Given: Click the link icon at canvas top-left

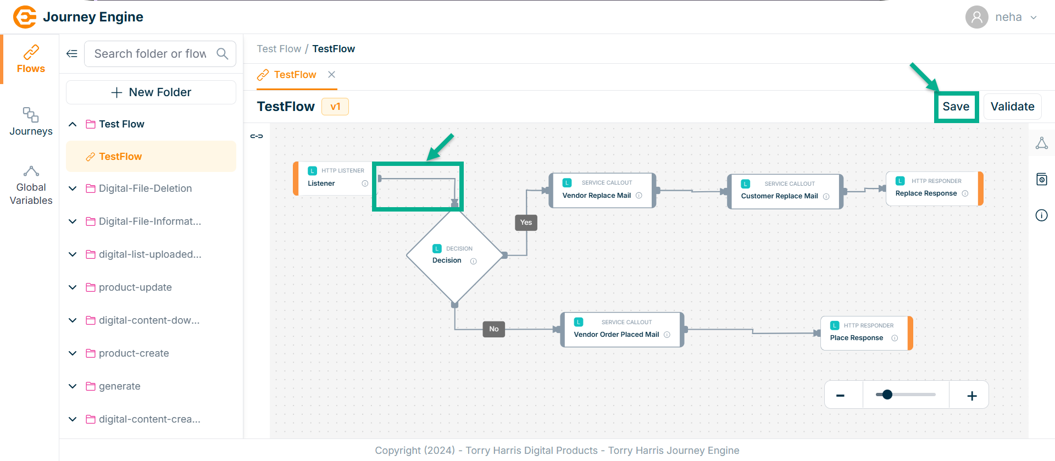Looking at the screenshot, I should [257, 136].
